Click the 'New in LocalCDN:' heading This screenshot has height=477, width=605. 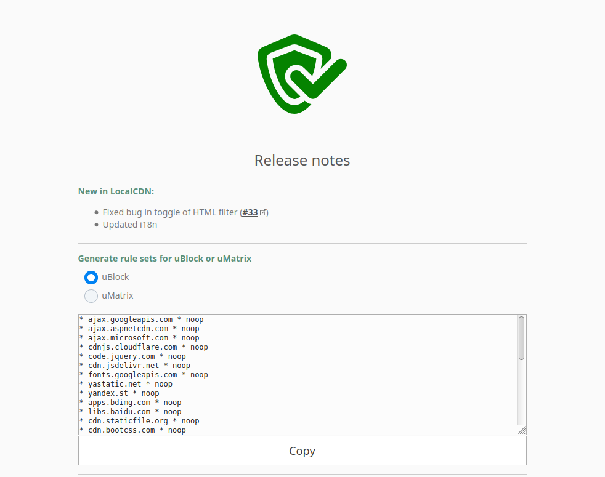[116, 191]
